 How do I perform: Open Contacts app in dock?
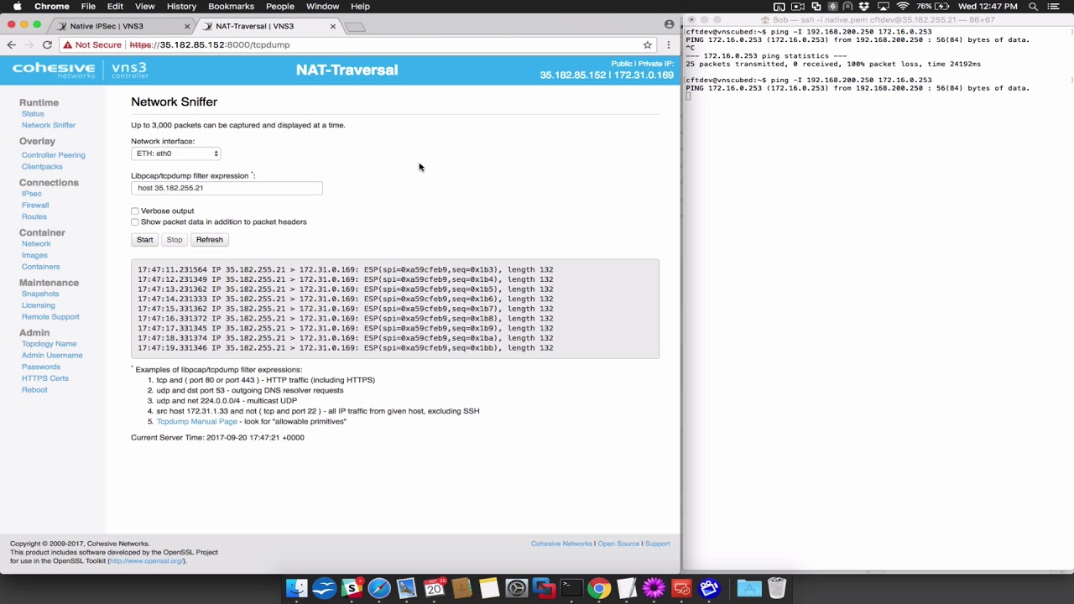tap(461, 589)
